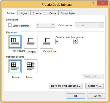Click inside the Retrait à partir de la gauche field
Viewport: 110px width, 103px height.
pos(64,41)
